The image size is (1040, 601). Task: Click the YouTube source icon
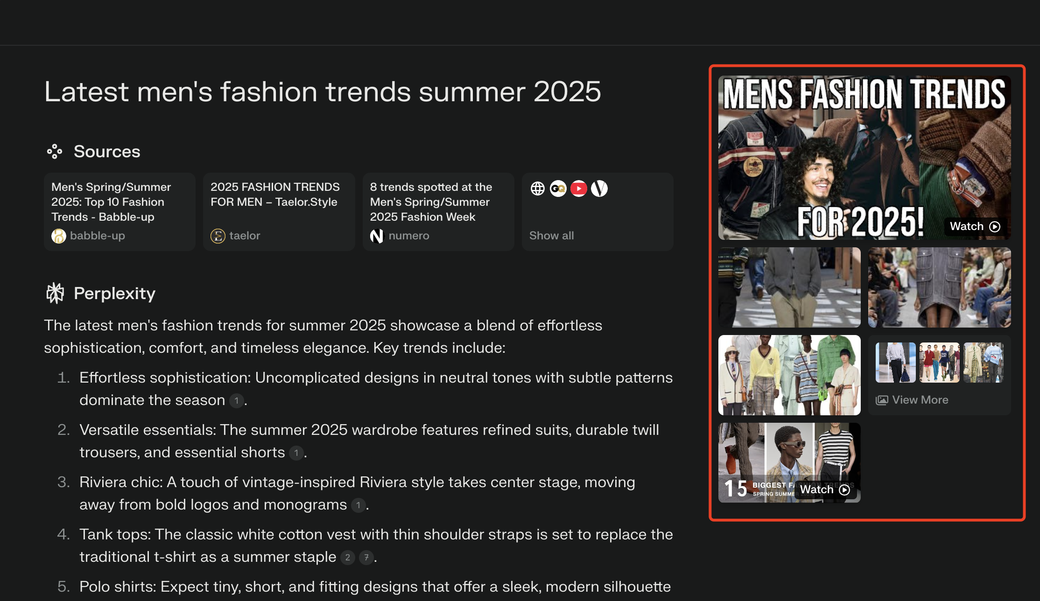(x=579, y=189)
